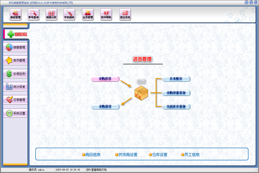
Task: Open the 仓库设置 link
Action: point(158,154)
